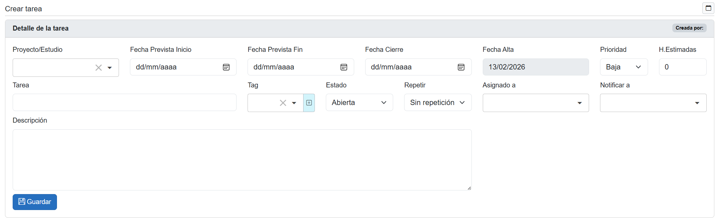Open calendar picker for Fecha Cierre
The image size is (716, 221).
[x=461, y=67]
